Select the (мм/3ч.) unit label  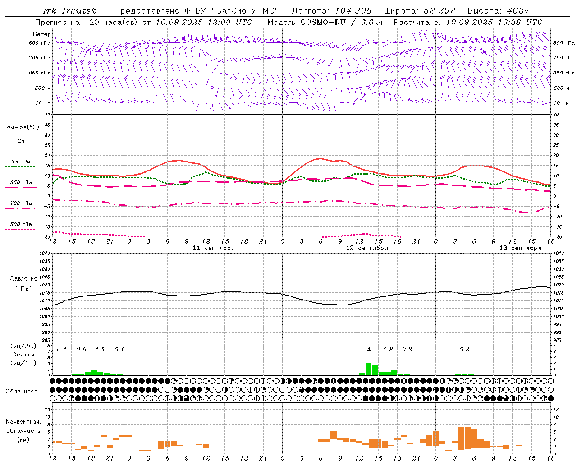[x=23, y=346]
